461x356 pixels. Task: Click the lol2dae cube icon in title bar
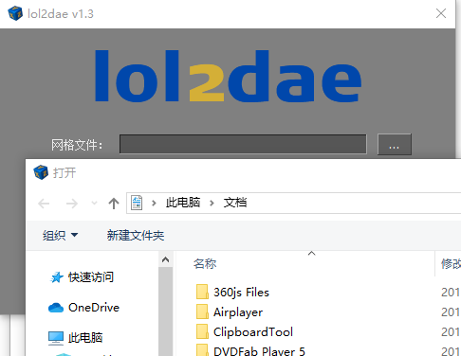click(x=15, y=13)
